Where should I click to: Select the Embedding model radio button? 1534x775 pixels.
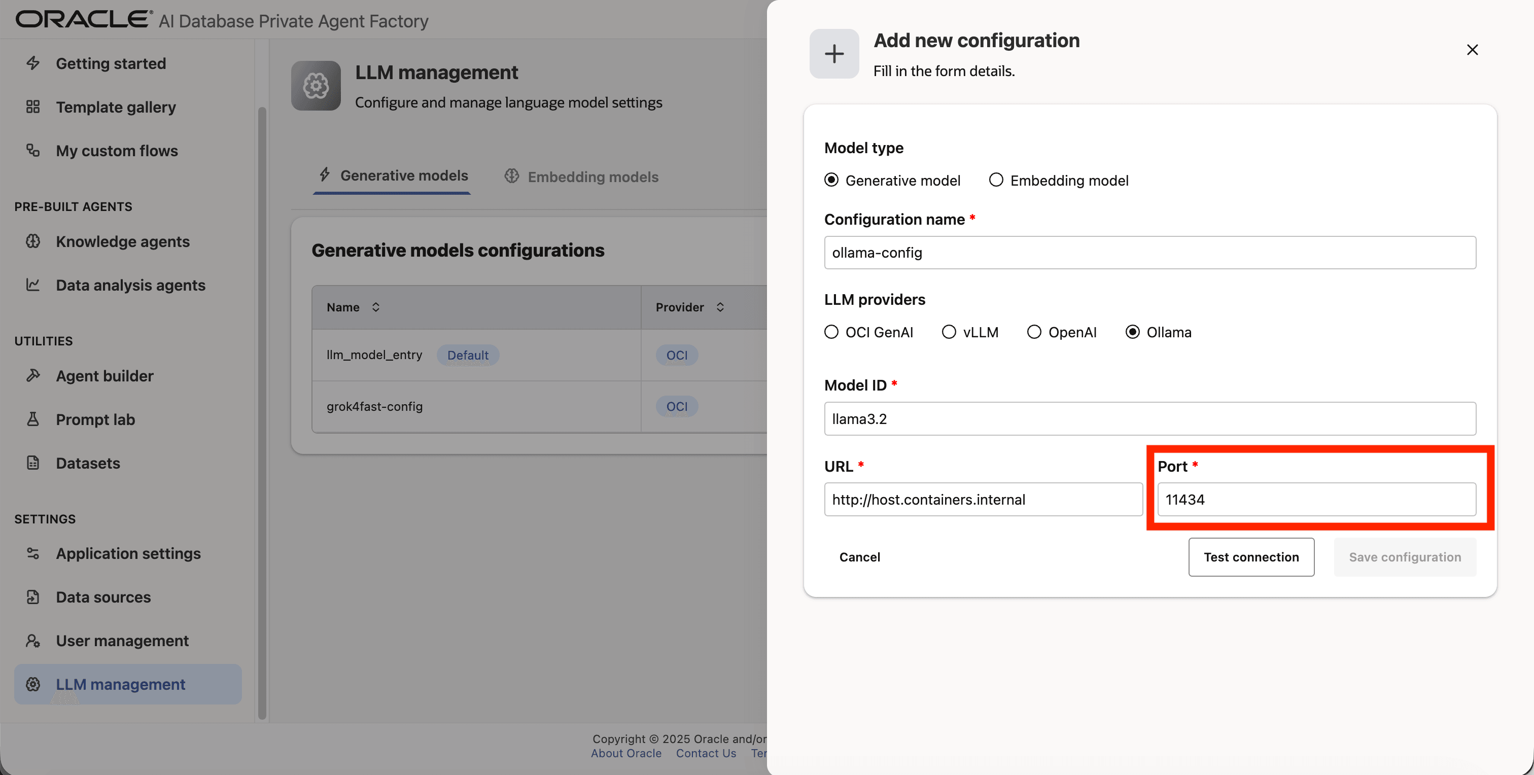pyautogui.click(x=996, y=180)
